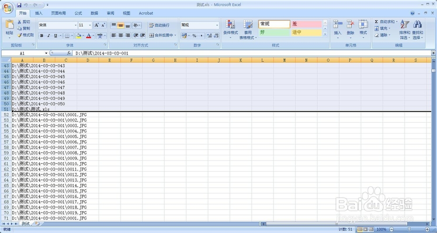Activate Format Painter (格式刷)

point(25,35)
